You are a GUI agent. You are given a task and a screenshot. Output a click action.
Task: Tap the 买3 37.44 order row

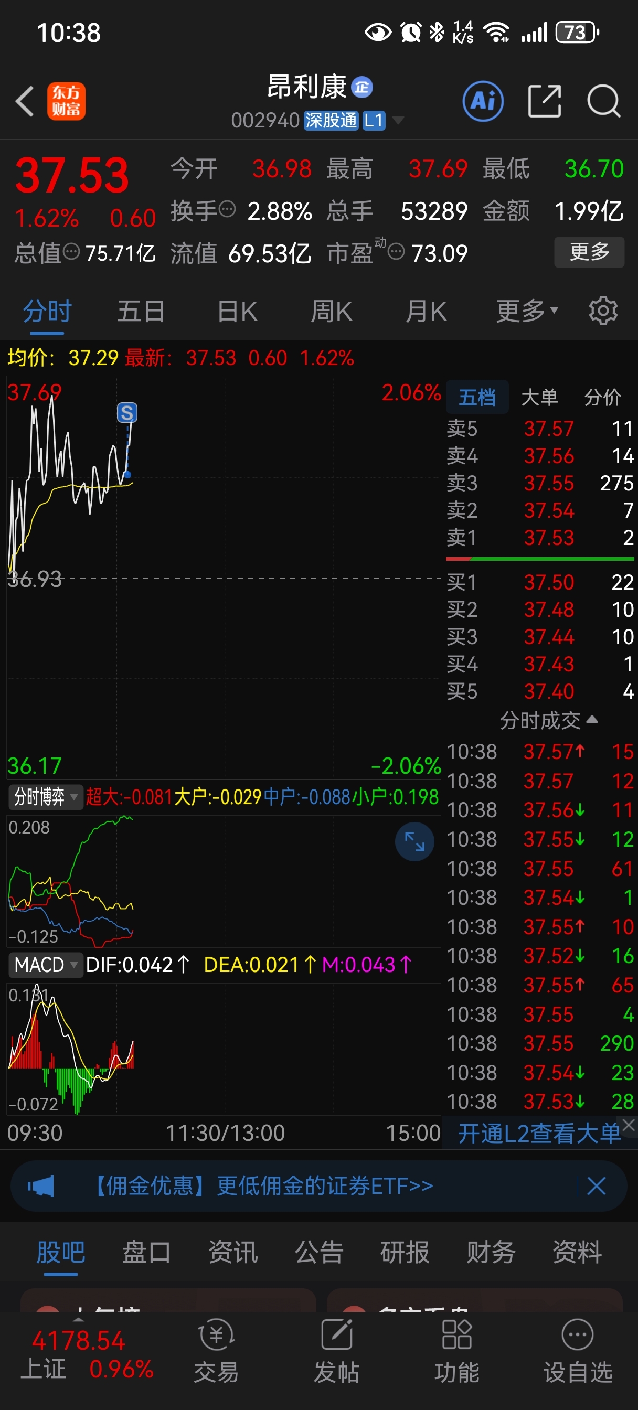pos(540,637)
